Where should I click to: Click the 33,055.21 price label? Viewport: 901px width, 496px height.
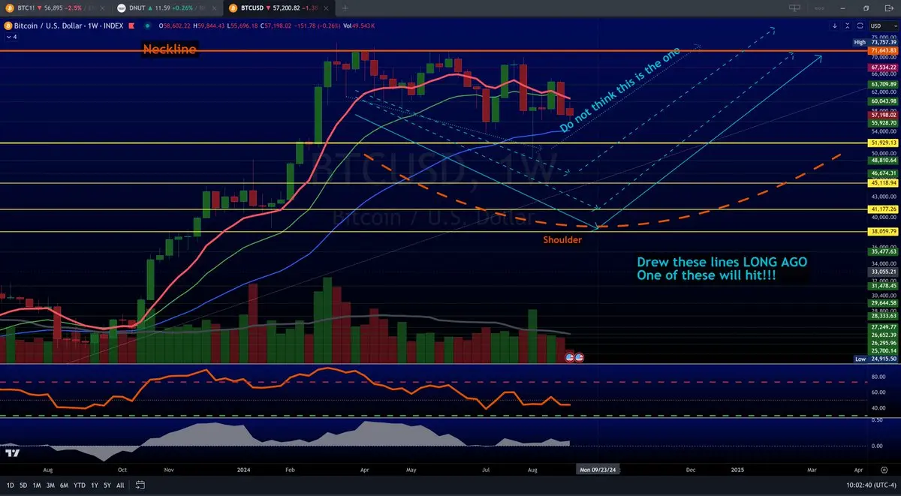tap(883, 271)
